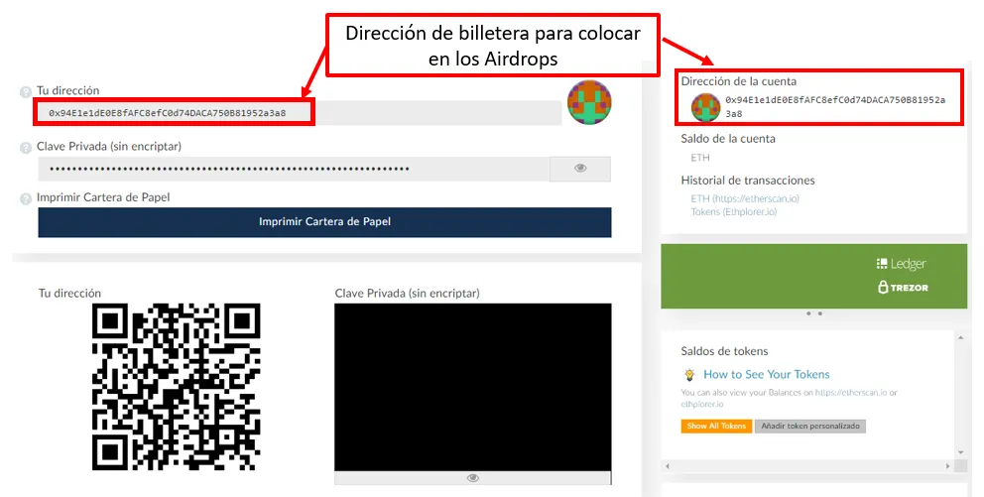Viewport: 984px width, 497px height.
Task: Click the help icon beside Tu dirección
Action: [x=26, y=92]
